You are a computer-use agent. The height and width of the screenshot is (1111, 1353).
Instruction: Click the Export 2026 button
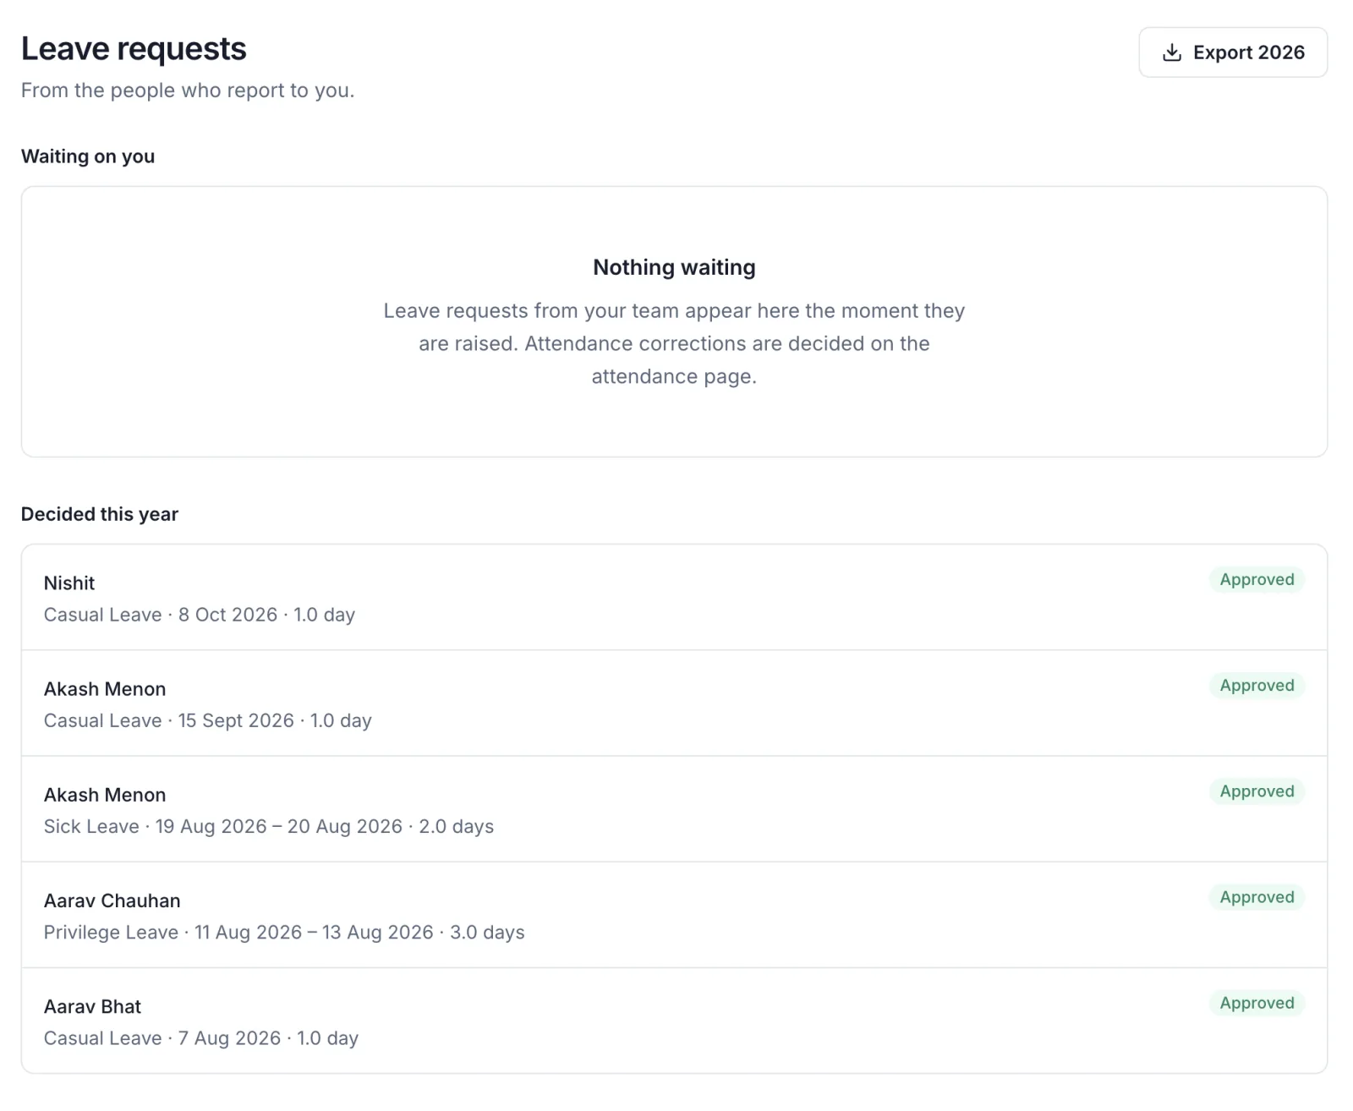click(x=1232, y=52)
